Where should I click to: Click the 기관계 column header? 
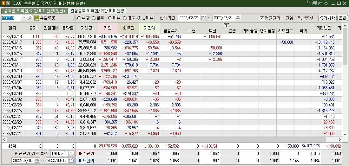(x=149, y=28)
